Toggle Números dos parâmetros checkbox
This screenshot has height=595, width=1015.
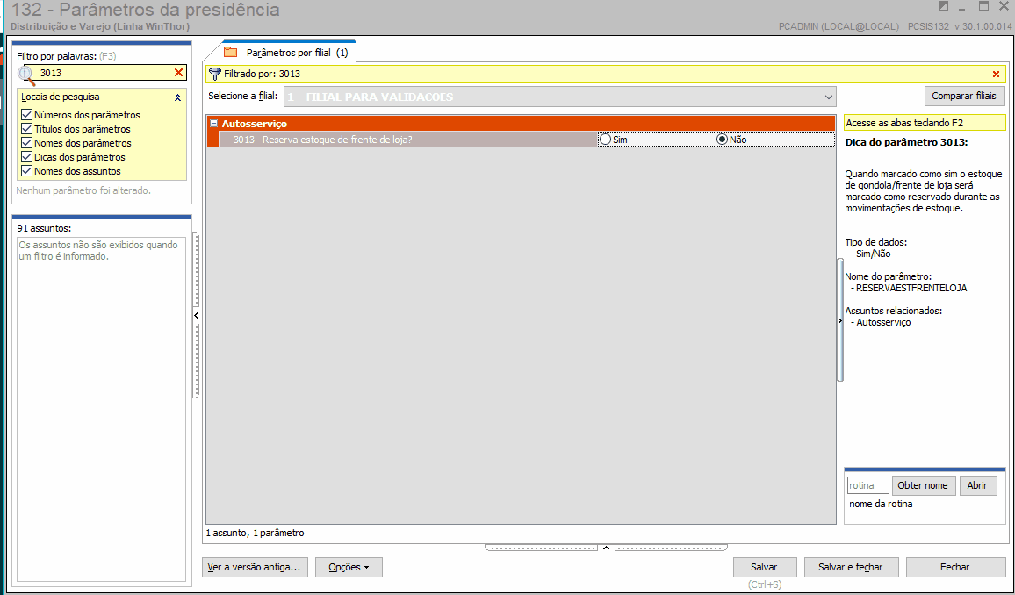(26, 114)
